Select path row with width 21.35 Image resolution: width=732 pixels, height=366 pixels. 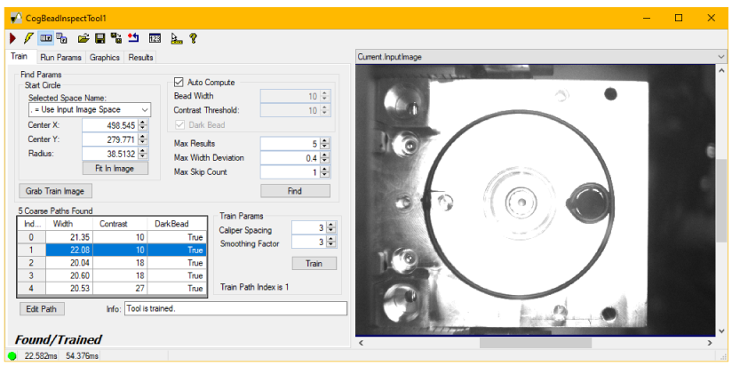(112, 237)
